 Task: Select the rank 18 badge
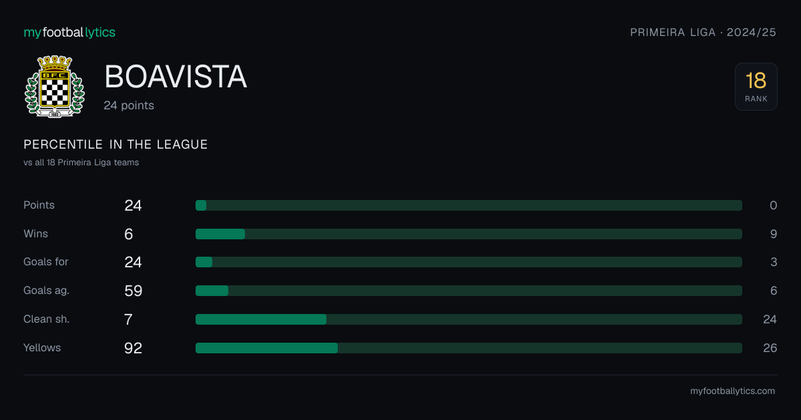pyautogui.click(x=756, y=87)
